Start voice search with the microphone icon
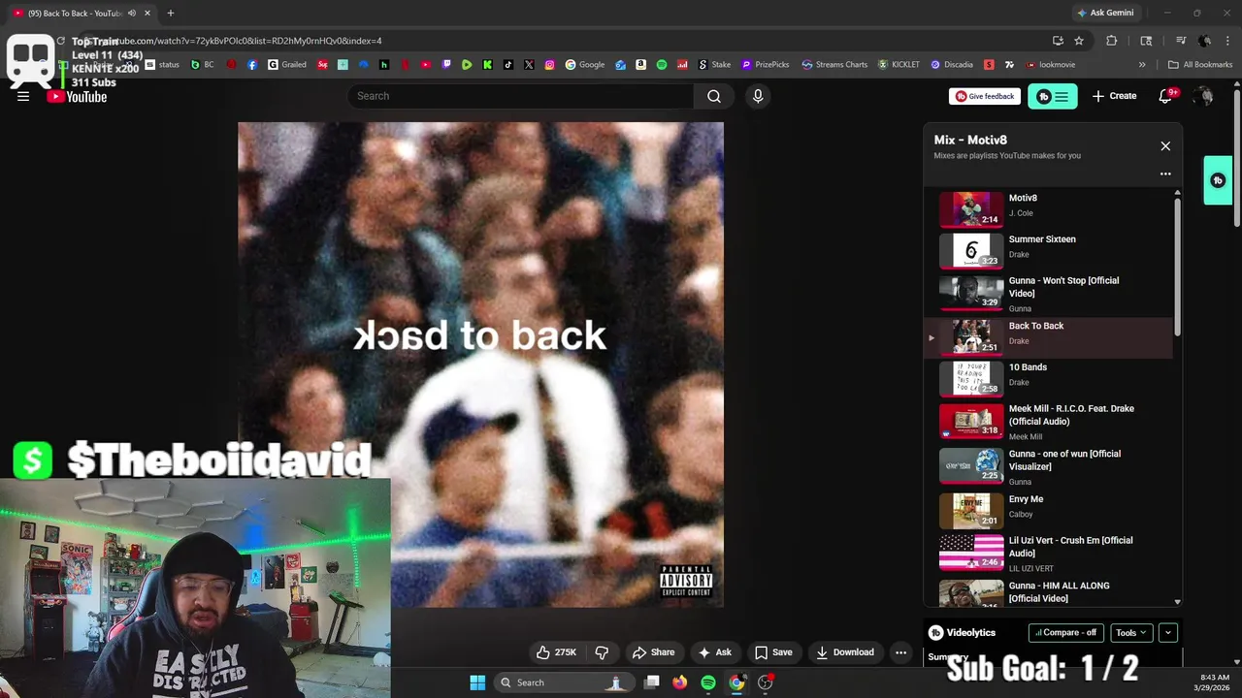Screen dimensions: 1242x698 click(x=758, y=96)
